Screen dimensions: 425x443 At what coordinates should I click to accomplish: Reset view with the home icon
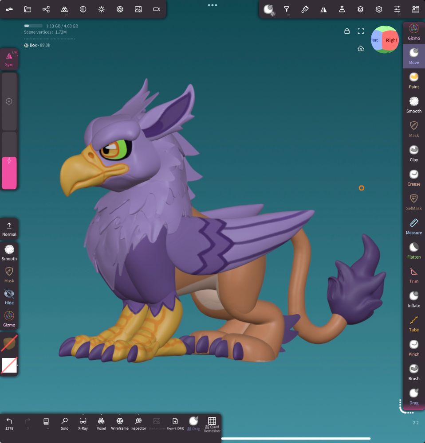click(x=361, y=48)
